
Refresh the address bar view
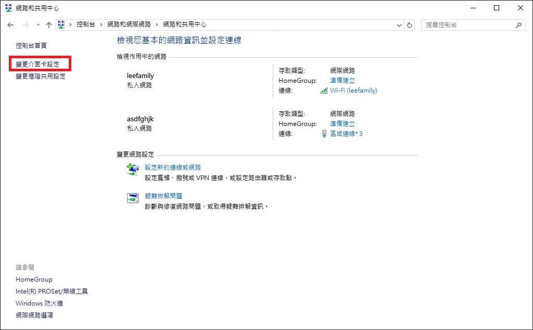[x=410, y=25]
